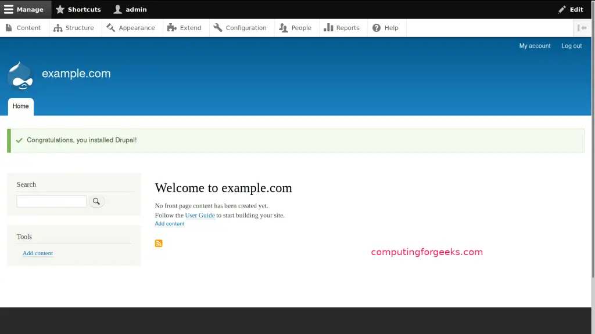Click Add content below the welcome text
595x334 pixels.
(x=170, y=224)
